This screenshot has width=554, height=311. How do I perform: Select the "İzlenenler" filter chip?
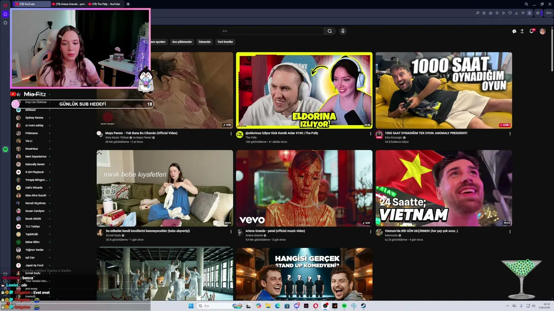[205, 42]
